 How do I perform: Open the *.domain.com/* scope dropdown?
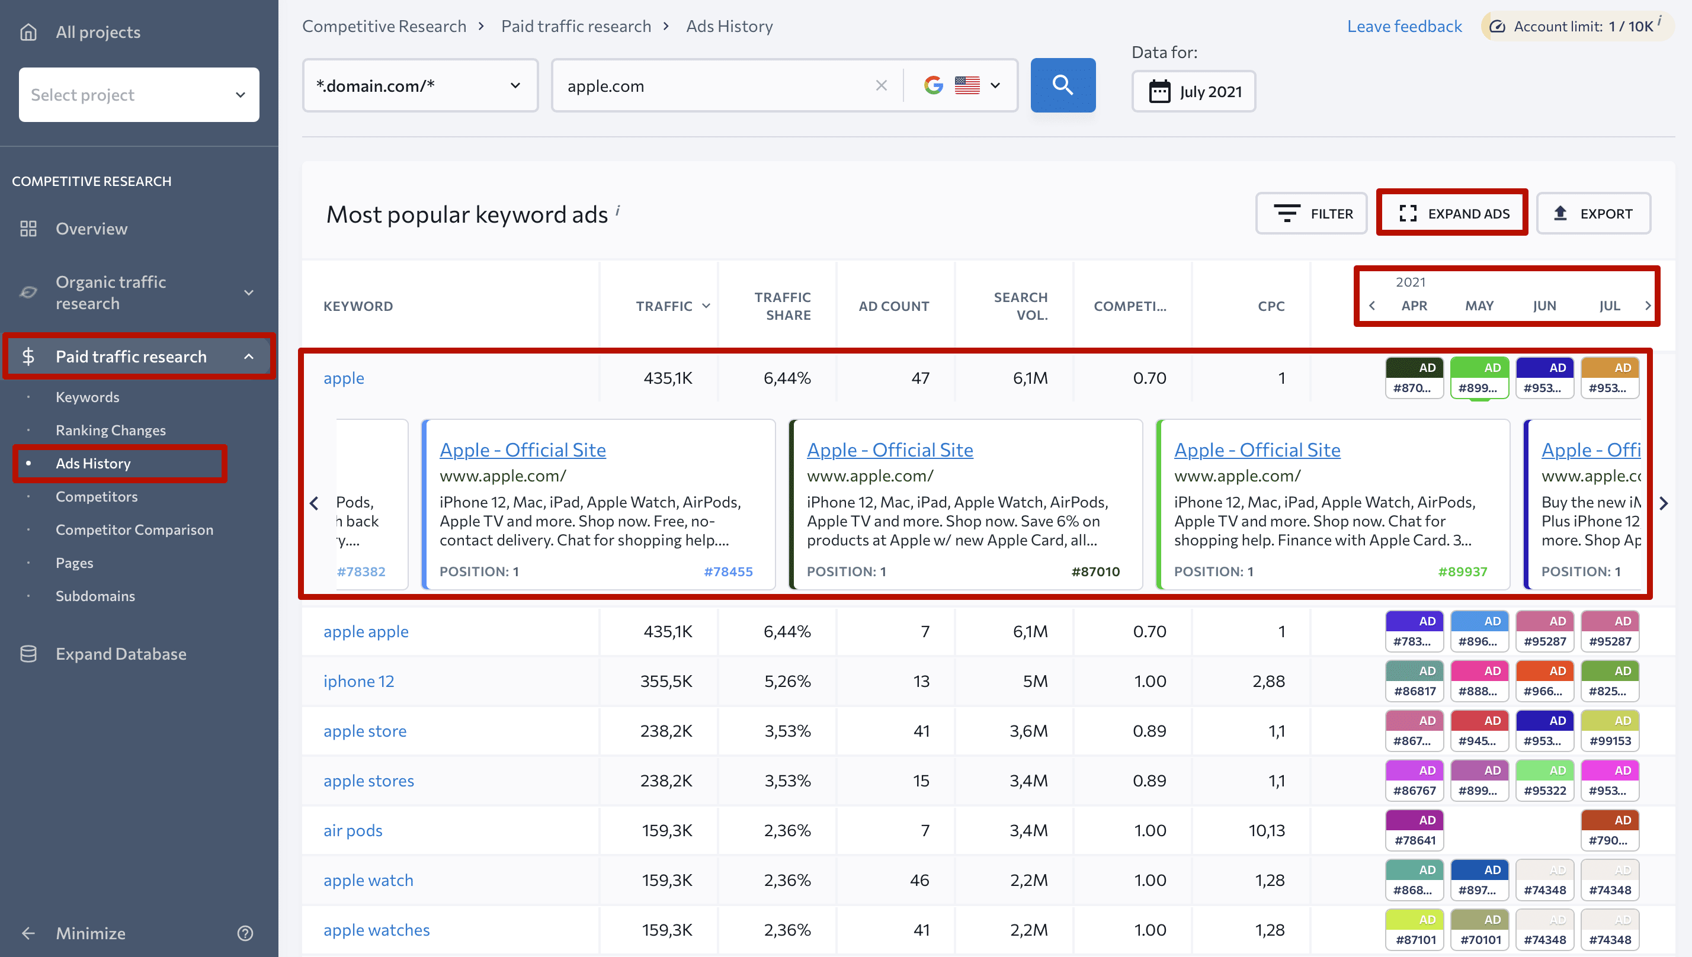(x=420, y=85)
